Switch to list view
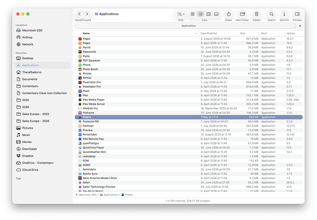The width and height of the screenshot is (317, 220). click(200, 14)
